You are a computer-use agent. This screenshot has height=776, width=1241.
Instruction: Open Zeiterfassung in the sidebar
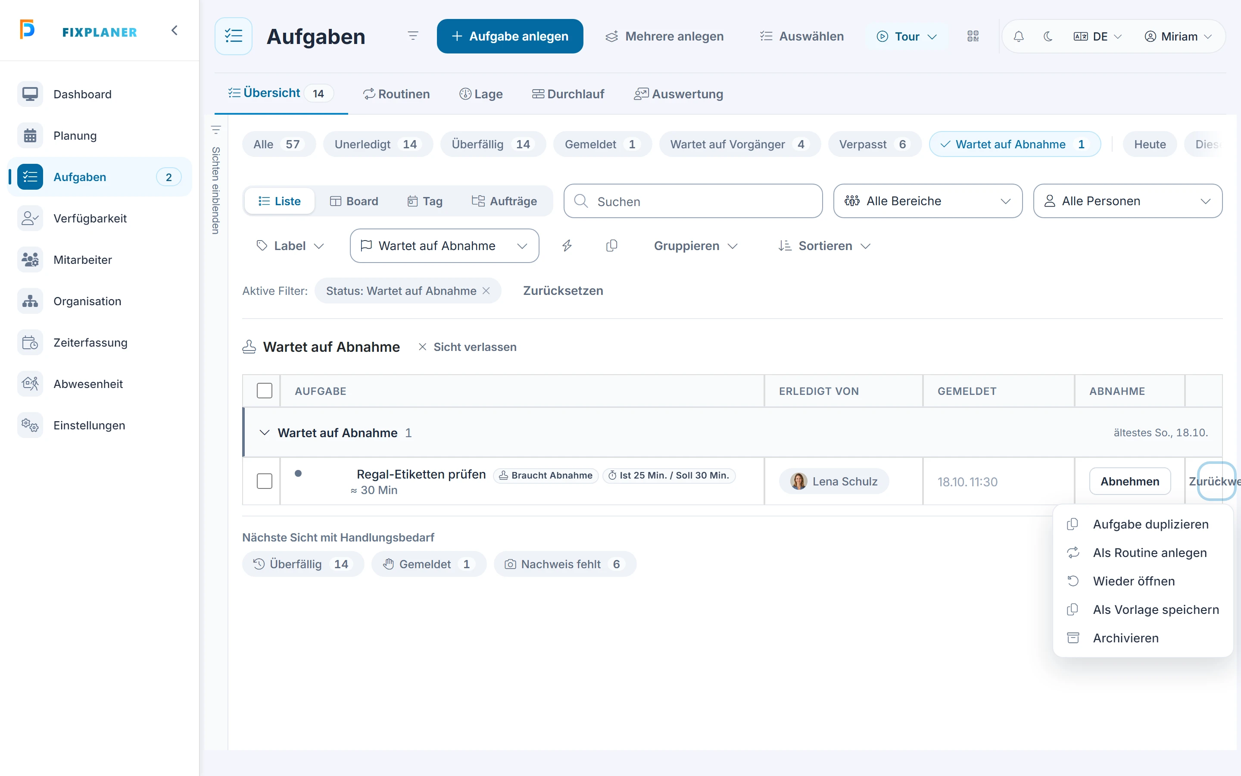pos(100,342)
